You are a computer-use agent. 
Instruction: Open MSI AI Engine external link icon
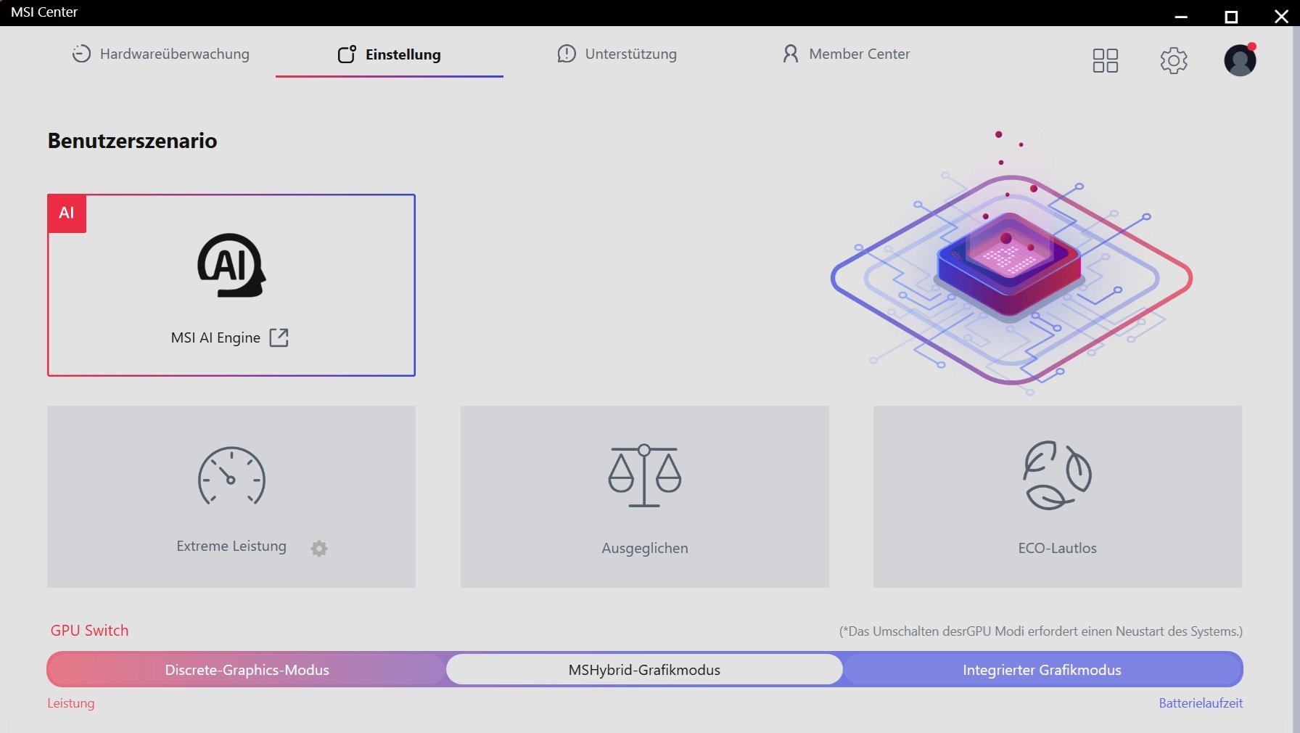pos(279,337)
